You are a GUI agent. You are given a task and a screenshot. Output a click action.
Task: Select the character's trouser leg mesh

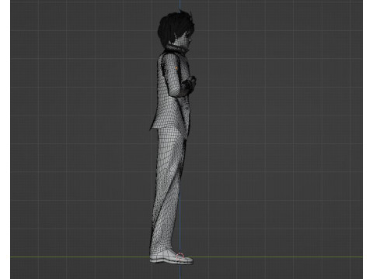[168, 191]
